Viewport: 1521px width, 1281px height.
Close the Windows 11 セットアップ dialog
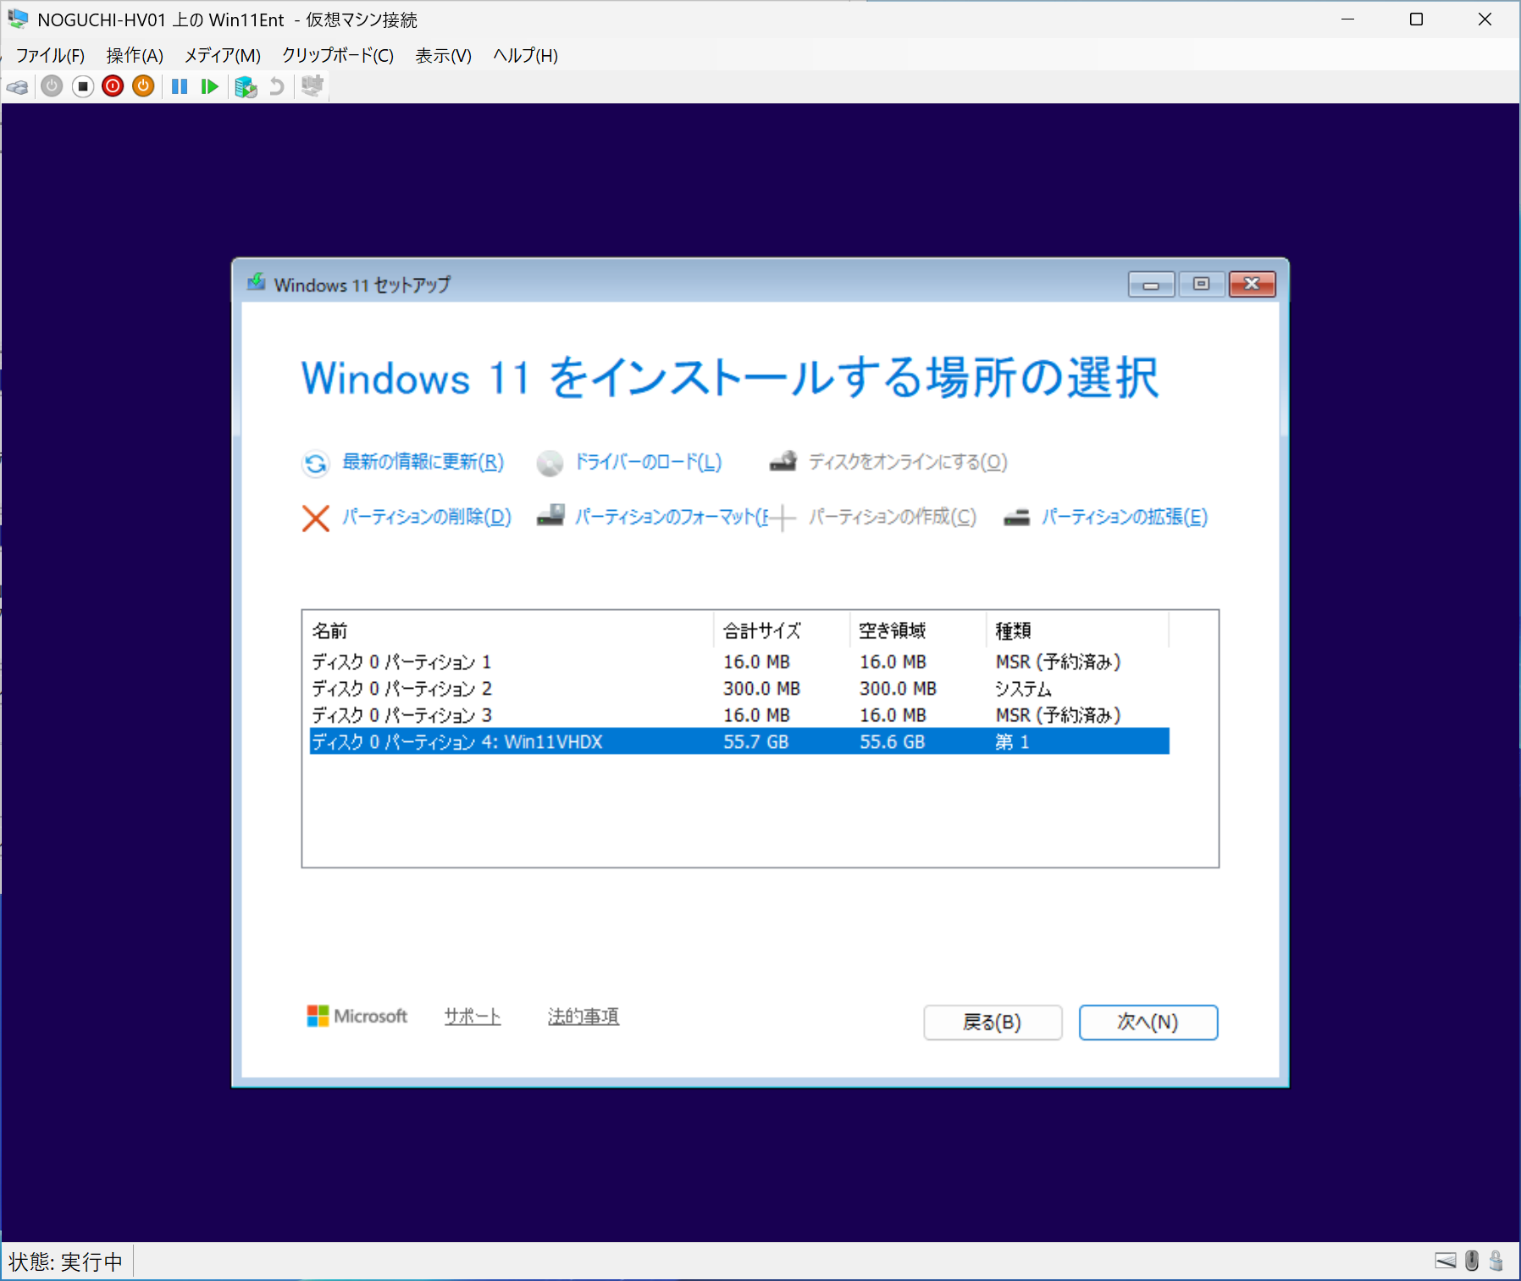[1253, 285]
